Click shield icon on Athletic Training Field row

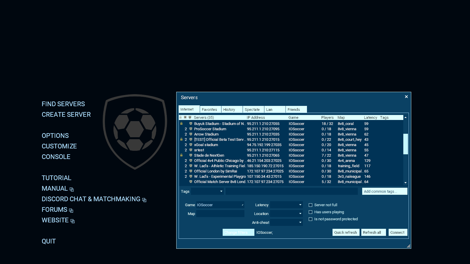(191, 166)
